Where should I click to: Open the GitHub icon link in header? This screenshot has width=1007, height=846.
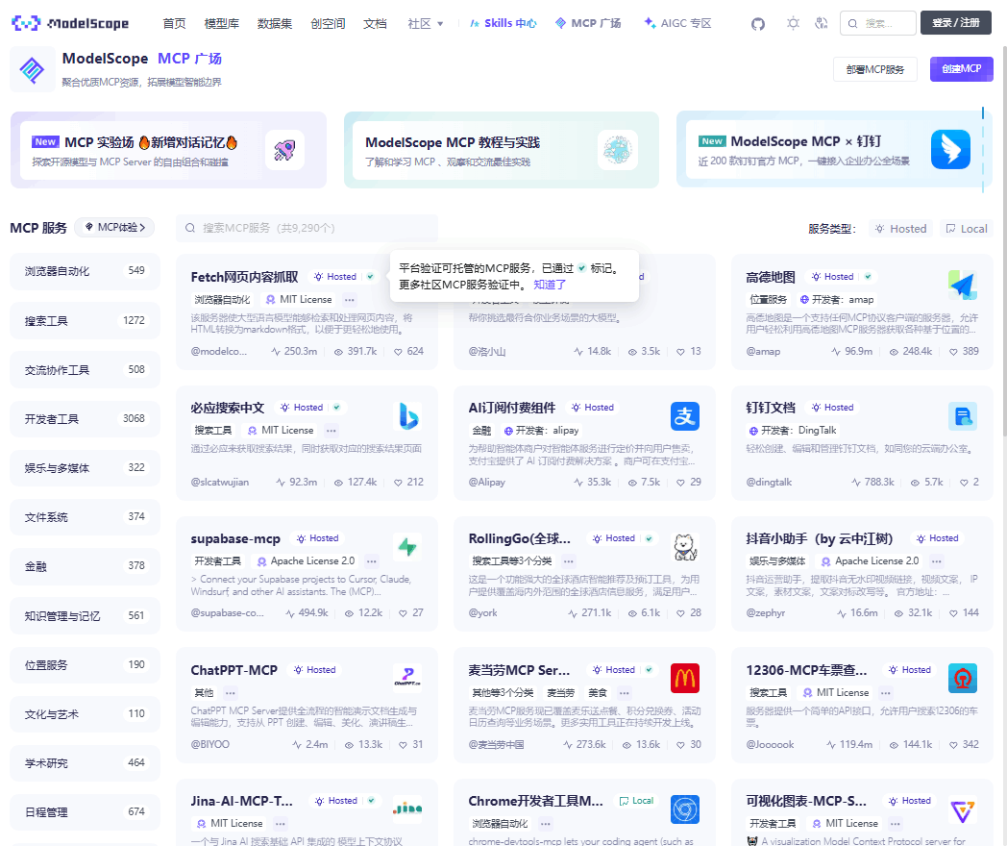click(x=758, y=23)
